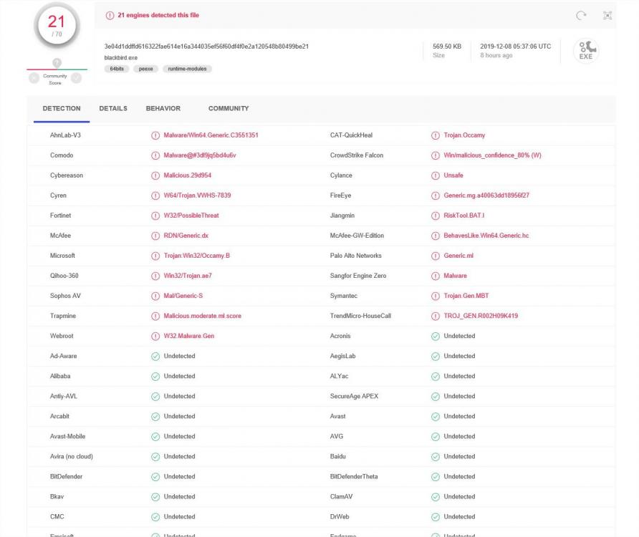Click the alert icon beside 21 engines detected
This screenshot has width=639, height=537.
[110, 16]
